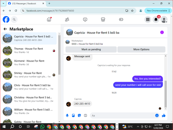Open Chris - House For Rent 5 bd3 ba chat
Viewport: 173px width, 130px height.
point(29,87)
